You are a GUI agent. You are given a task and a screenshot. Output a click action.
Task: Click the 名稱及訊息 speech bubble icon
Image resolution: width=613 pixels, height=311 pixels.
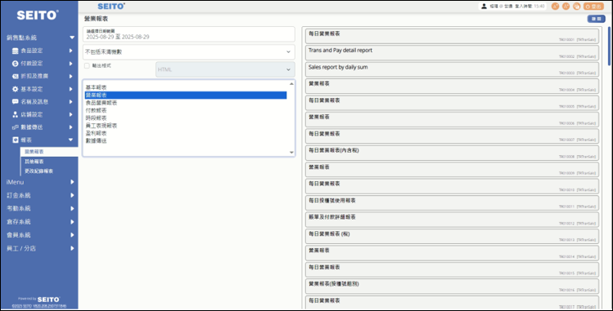[15, 102]
